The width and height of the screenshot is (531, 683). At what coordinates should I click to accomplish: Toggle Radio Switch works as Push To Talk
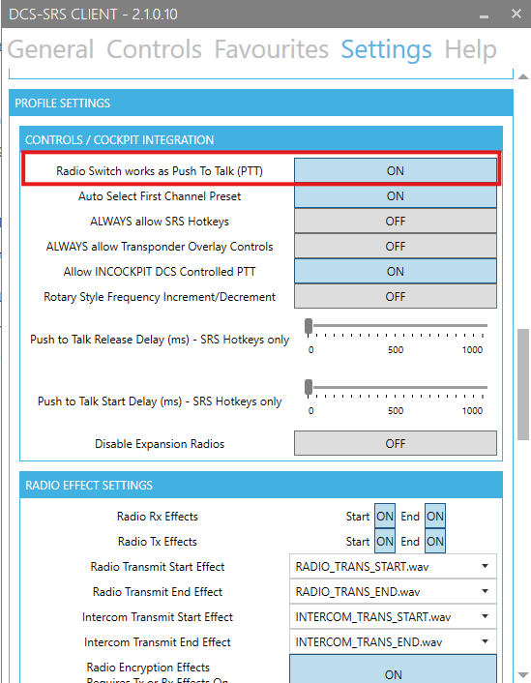click(x=395, y=170)
